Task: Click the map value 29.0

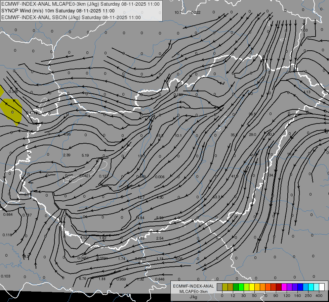Action: [x=252, y=135]
